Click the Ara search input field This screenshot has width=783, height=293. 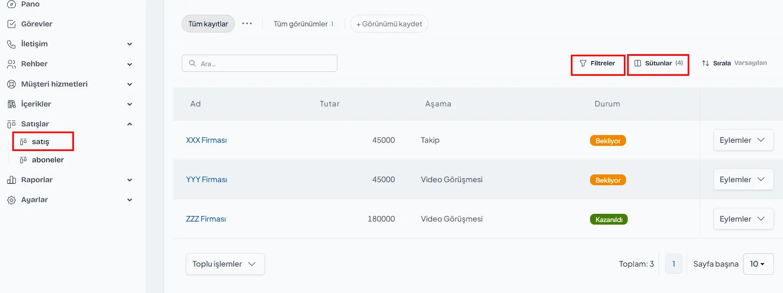260,63
